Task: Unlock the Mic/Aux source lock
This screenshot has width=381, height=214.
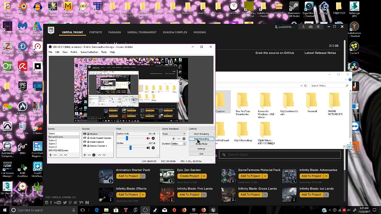Action: (x=88, y=134)
